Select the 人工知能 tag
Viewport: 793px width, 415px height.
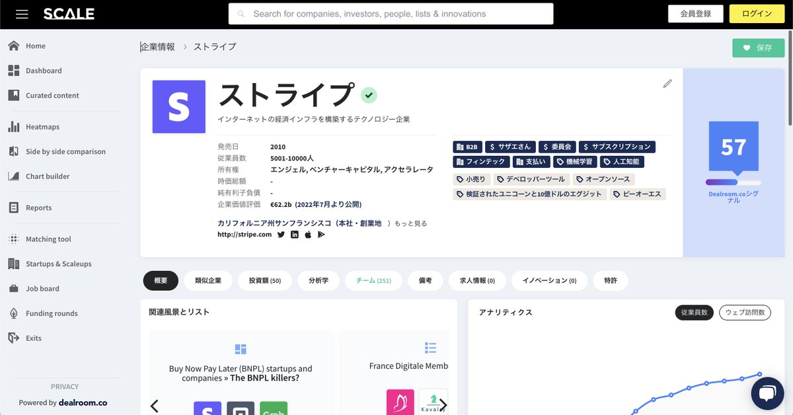[621, 161]
